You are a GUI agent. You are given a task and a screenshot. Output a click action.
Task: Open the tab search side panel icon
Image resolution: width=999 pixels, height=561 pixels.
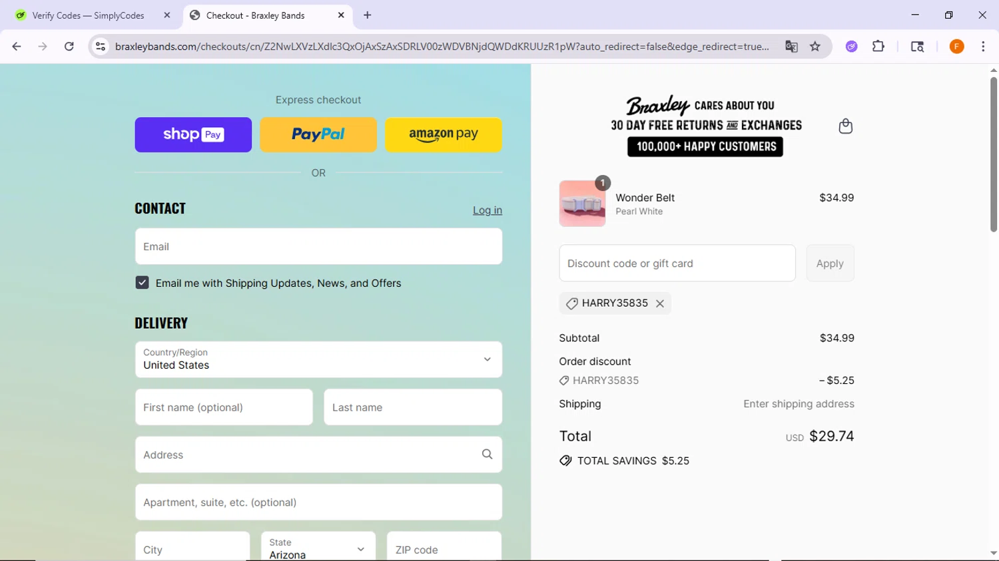tap(917, 47)
